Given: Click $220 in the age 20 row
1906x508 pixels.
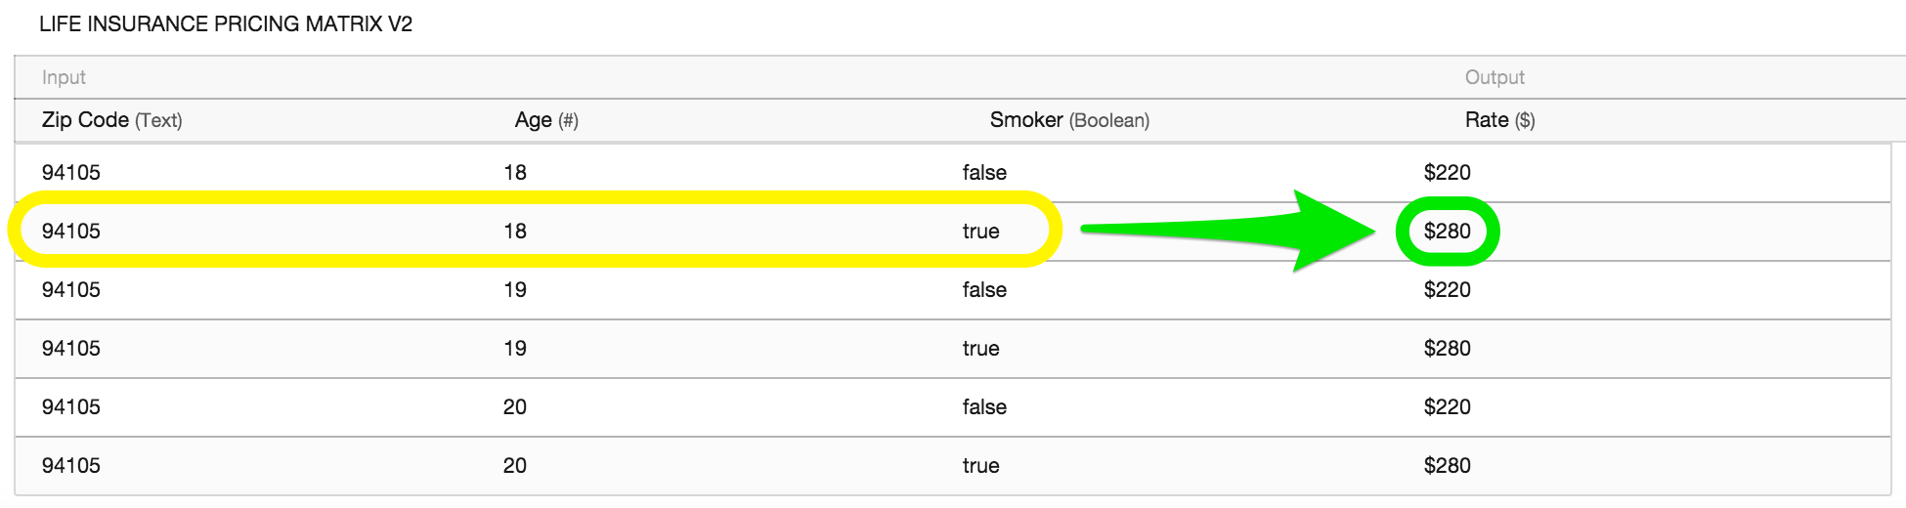Looking at the screenshot, I should [x=1447, y=407].
